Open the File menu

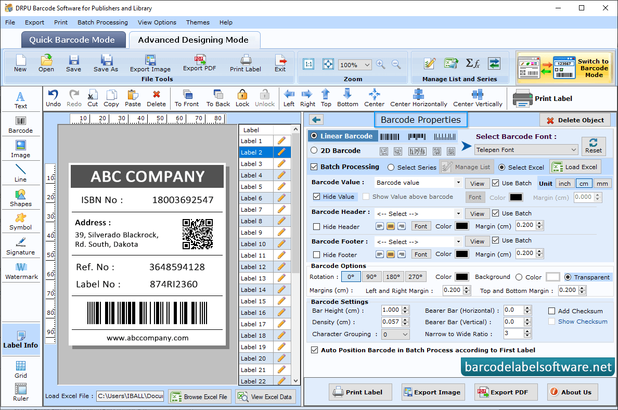coord(10,22)
